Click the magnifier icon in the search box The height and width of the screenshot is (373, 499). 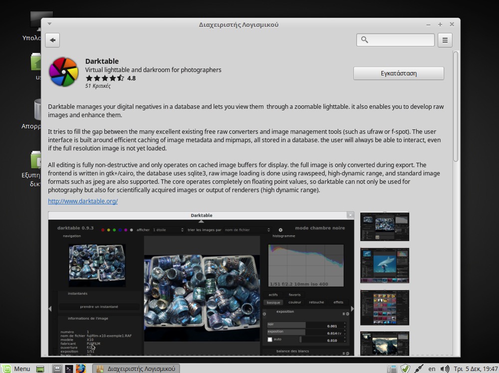(x=365, y=40)
